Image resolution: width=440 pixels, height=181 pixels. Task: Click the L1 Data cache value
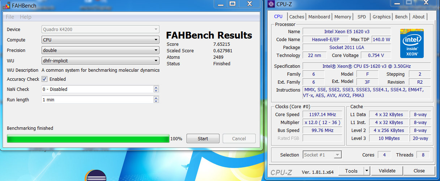point(389,115)
